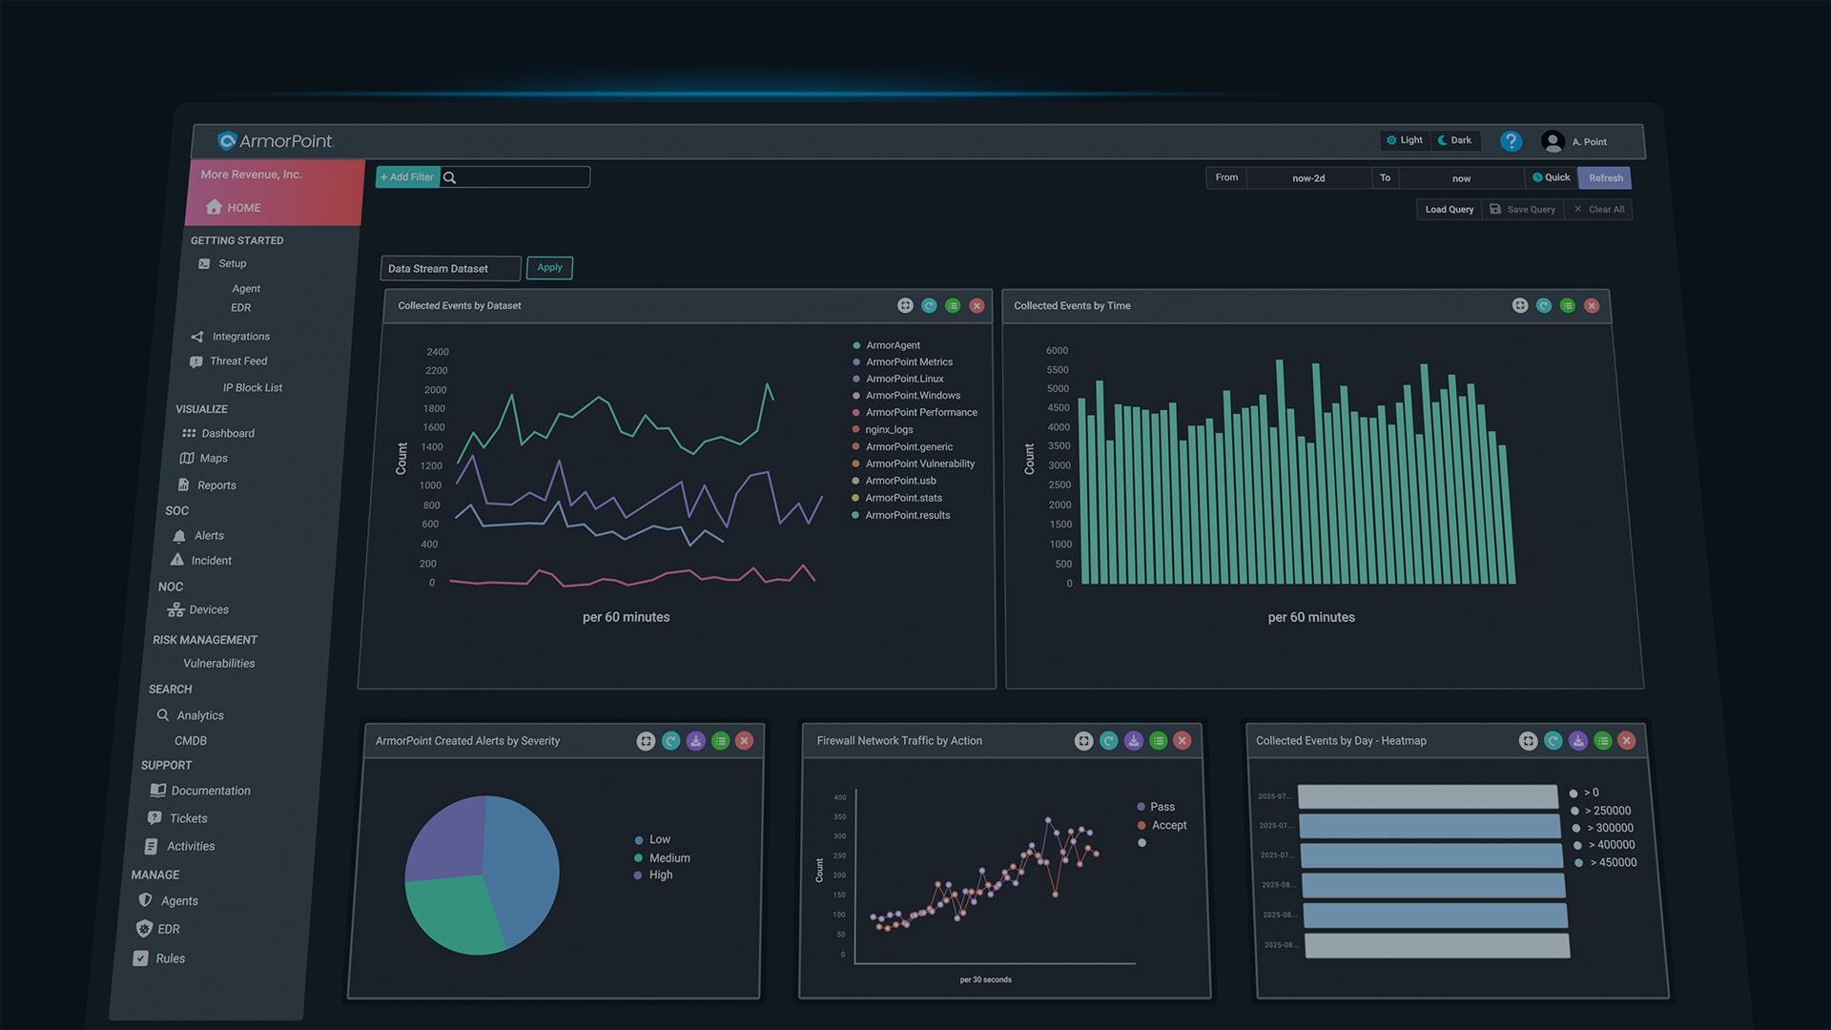
Task: Download the Firewall Network Traffic by Action chart
Action: 1133,741
